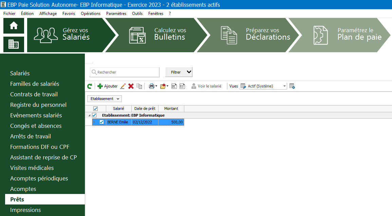Open the Calculez vos Bulletins section
The height and width of the screenshot is (216, 392).
[x=157, y=35]
